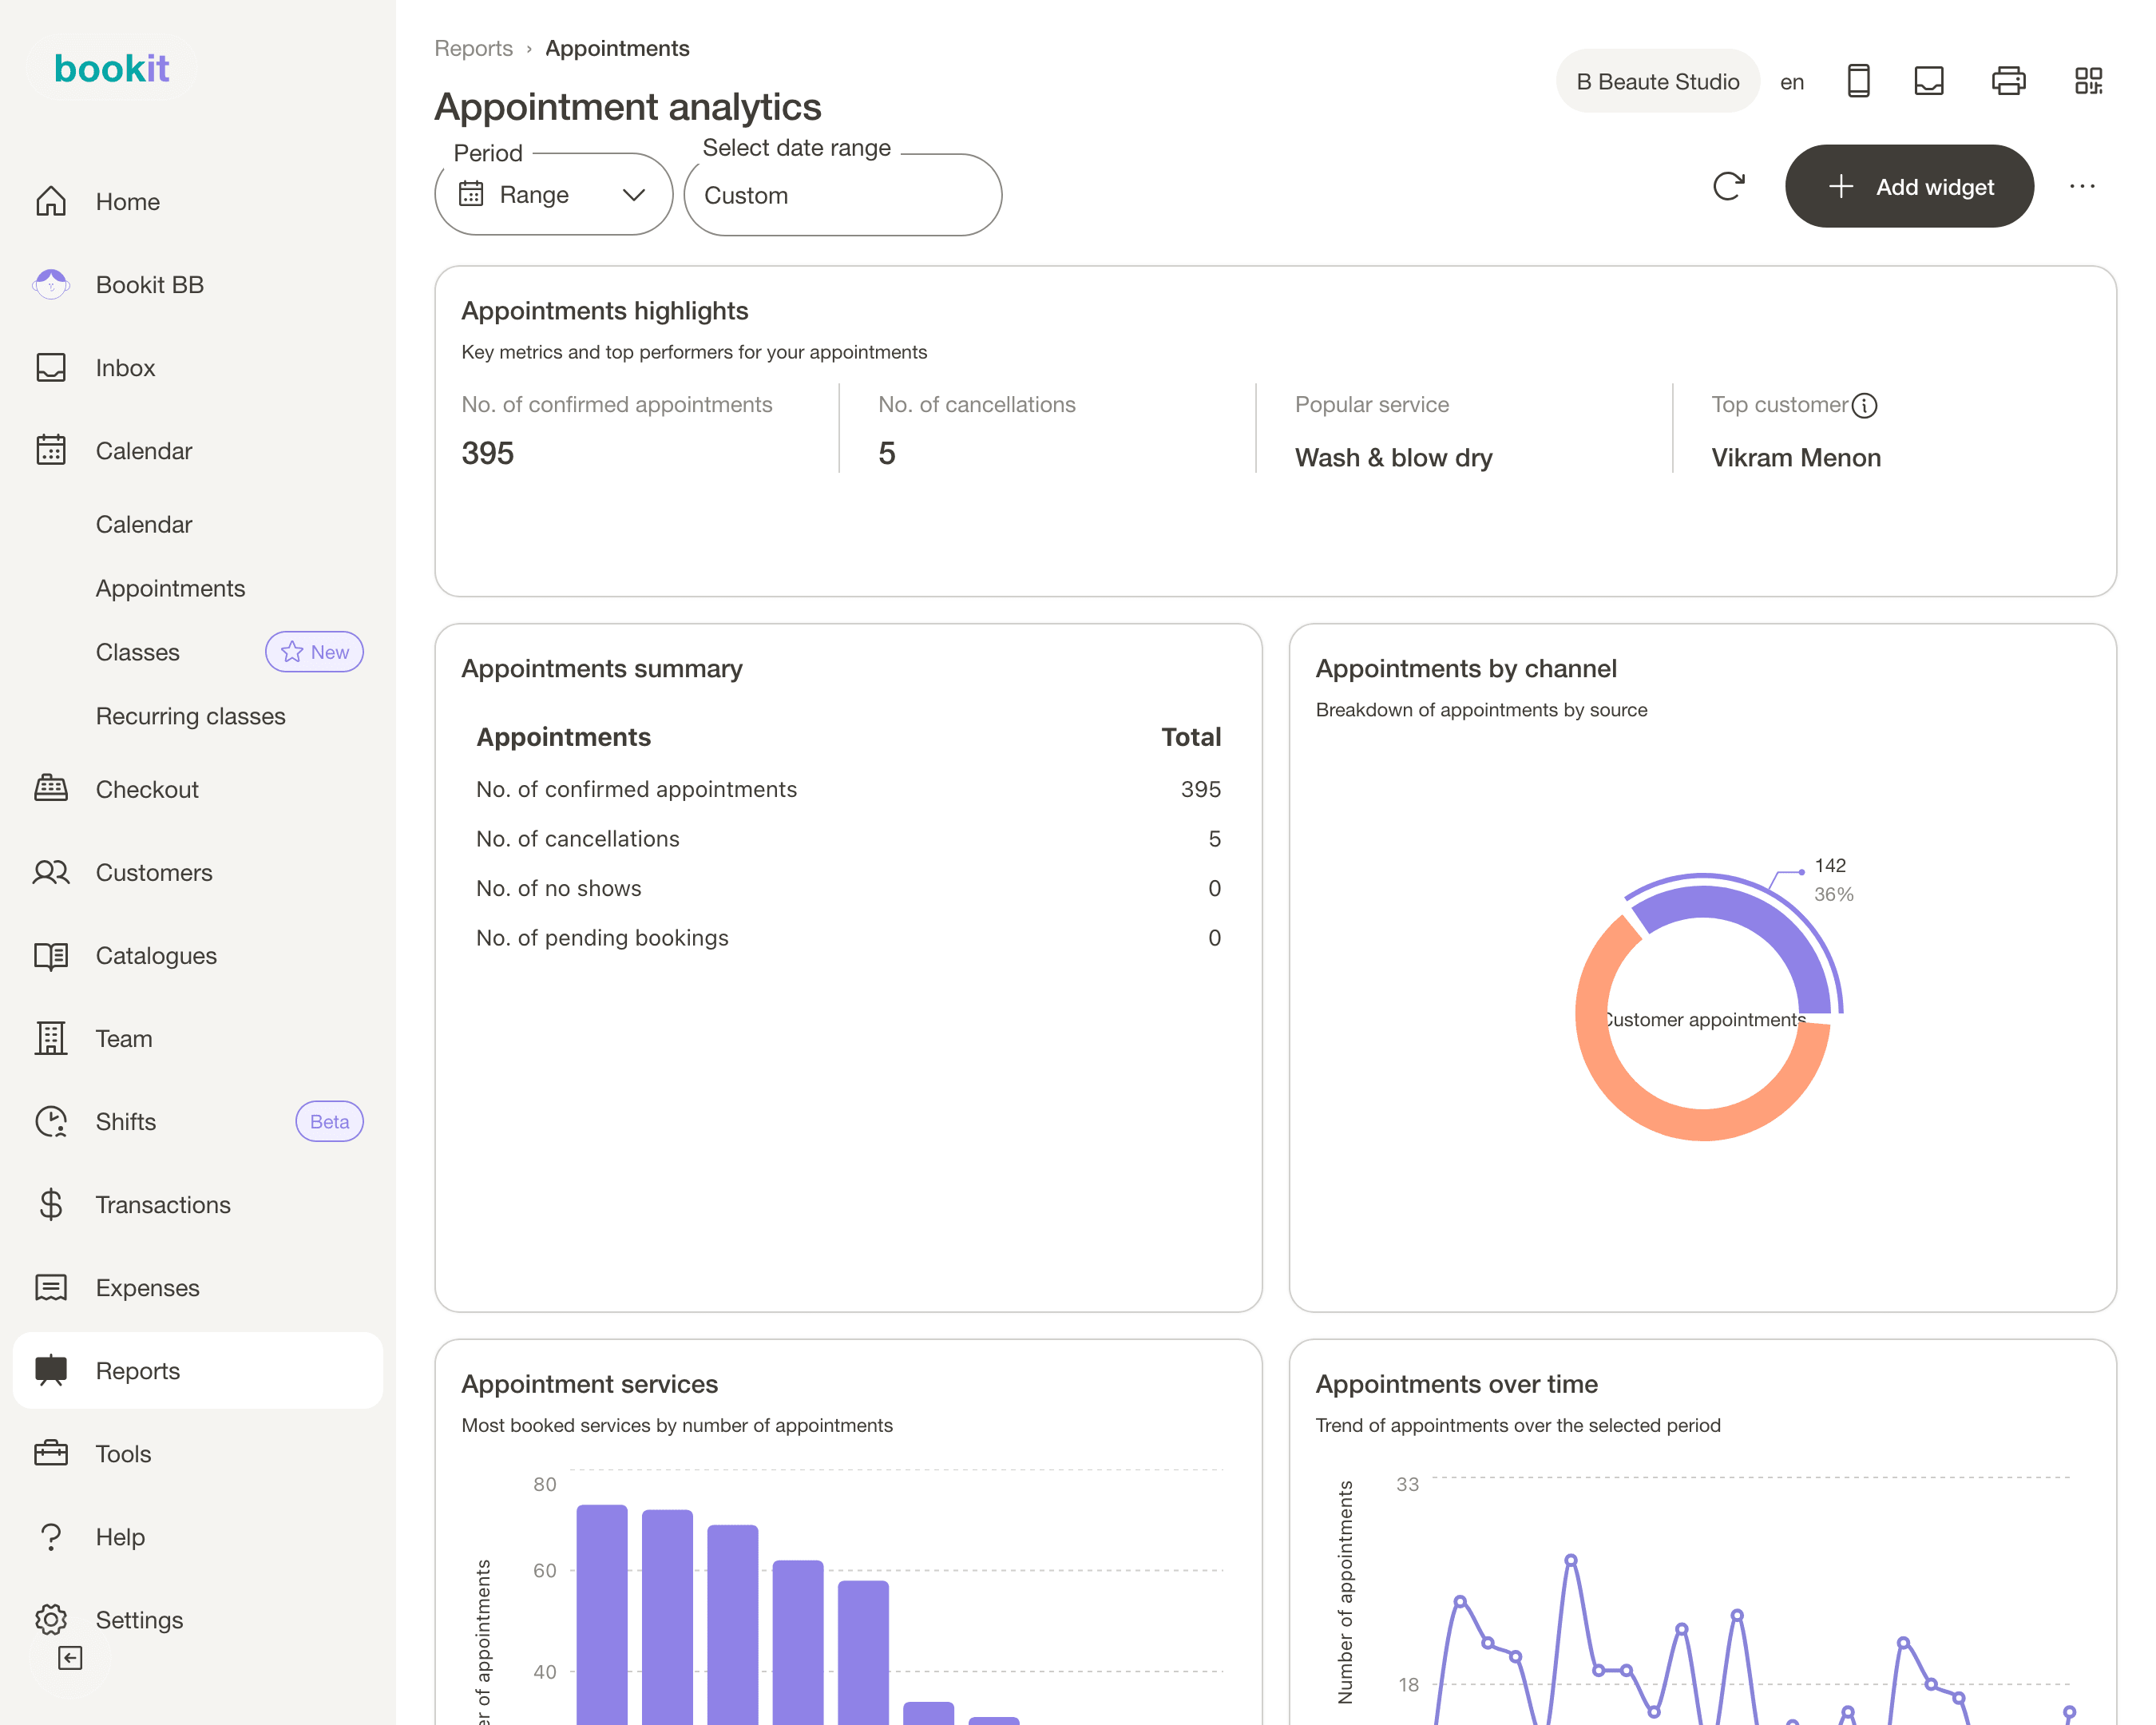Screen dimensions: 2156x1725
Task: Click the B Beaute Studio business chip
Action: (x=1657, y=81)
